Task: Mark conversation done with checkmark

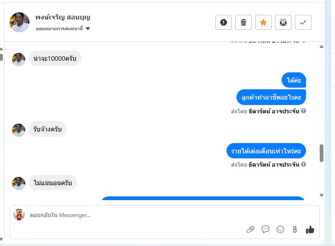Action: [x=303, y=22]
